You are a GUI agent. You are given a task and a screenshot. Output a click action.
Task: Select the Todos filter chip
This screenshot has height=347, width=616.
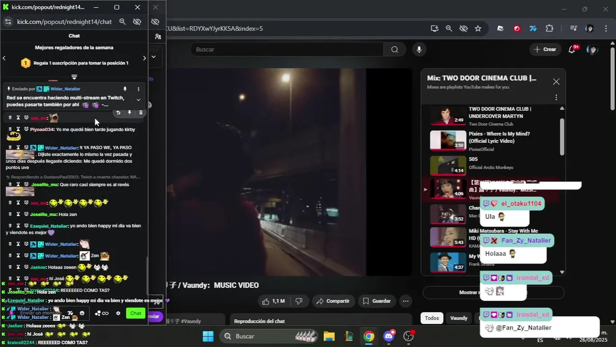tap(432, 318)
